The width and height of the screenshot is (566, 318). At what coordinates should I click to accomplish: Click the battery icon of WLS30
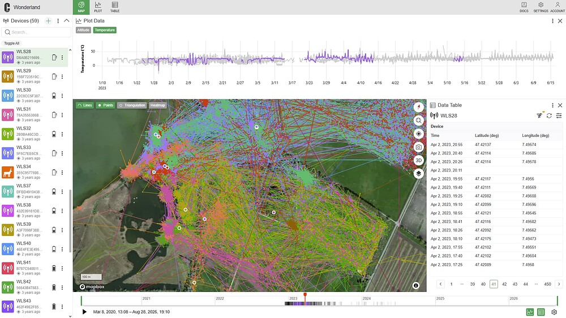[x=54, y=96]
